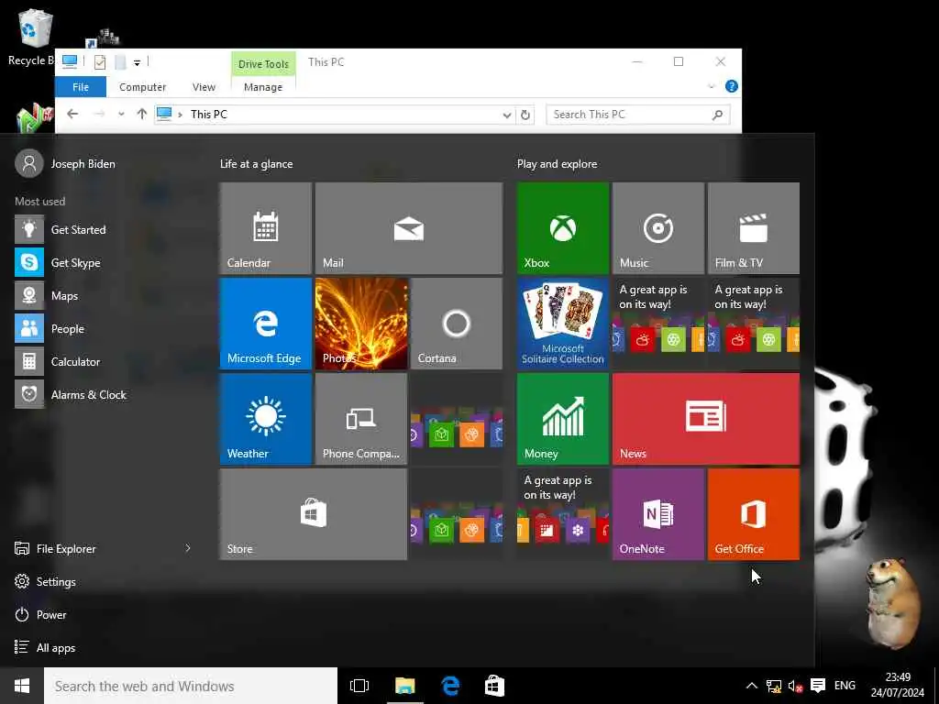Open the Photos tile
Screen dimensions: 939x704
[x=361, y=324]
